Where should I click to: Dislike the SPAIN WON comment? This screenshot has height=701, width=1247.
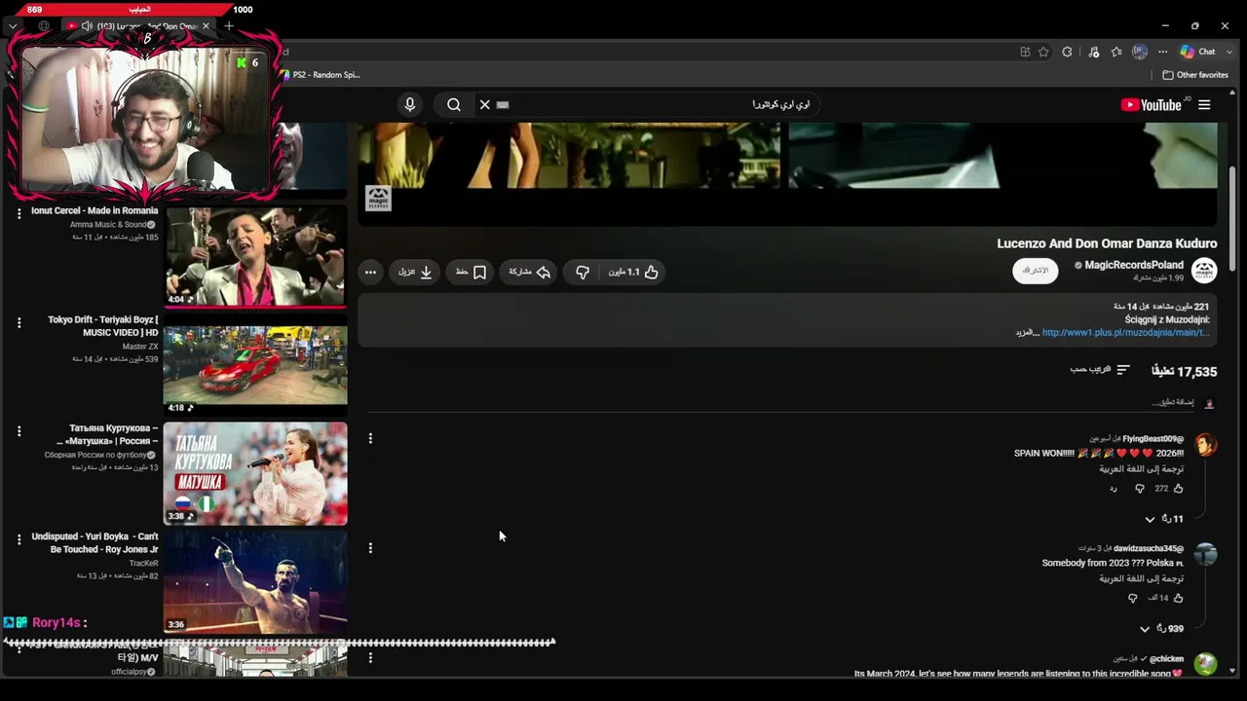click(x=1140, y=489)
